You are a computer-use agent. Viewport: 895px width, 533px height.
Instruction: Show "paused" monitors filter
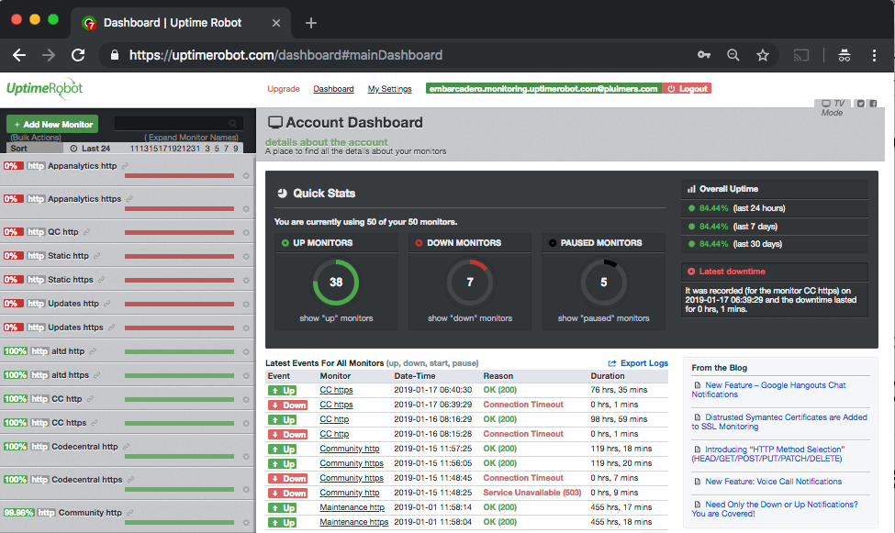(x=603, y=318)
